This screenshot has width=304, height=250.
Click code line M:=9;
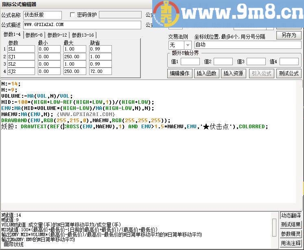point(9,90)
